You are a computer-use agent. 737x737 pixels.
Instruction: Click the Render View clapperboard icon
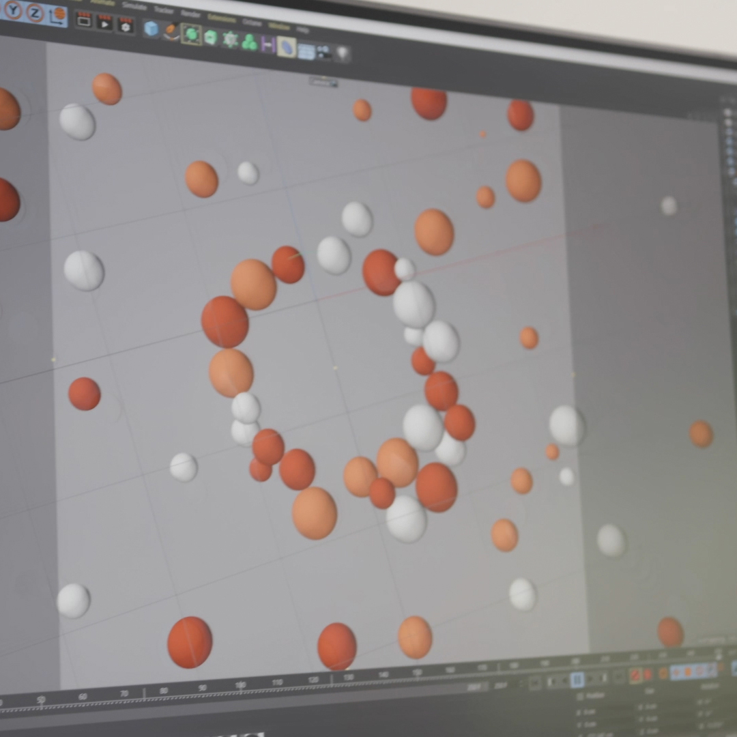[x=84, y=20]
